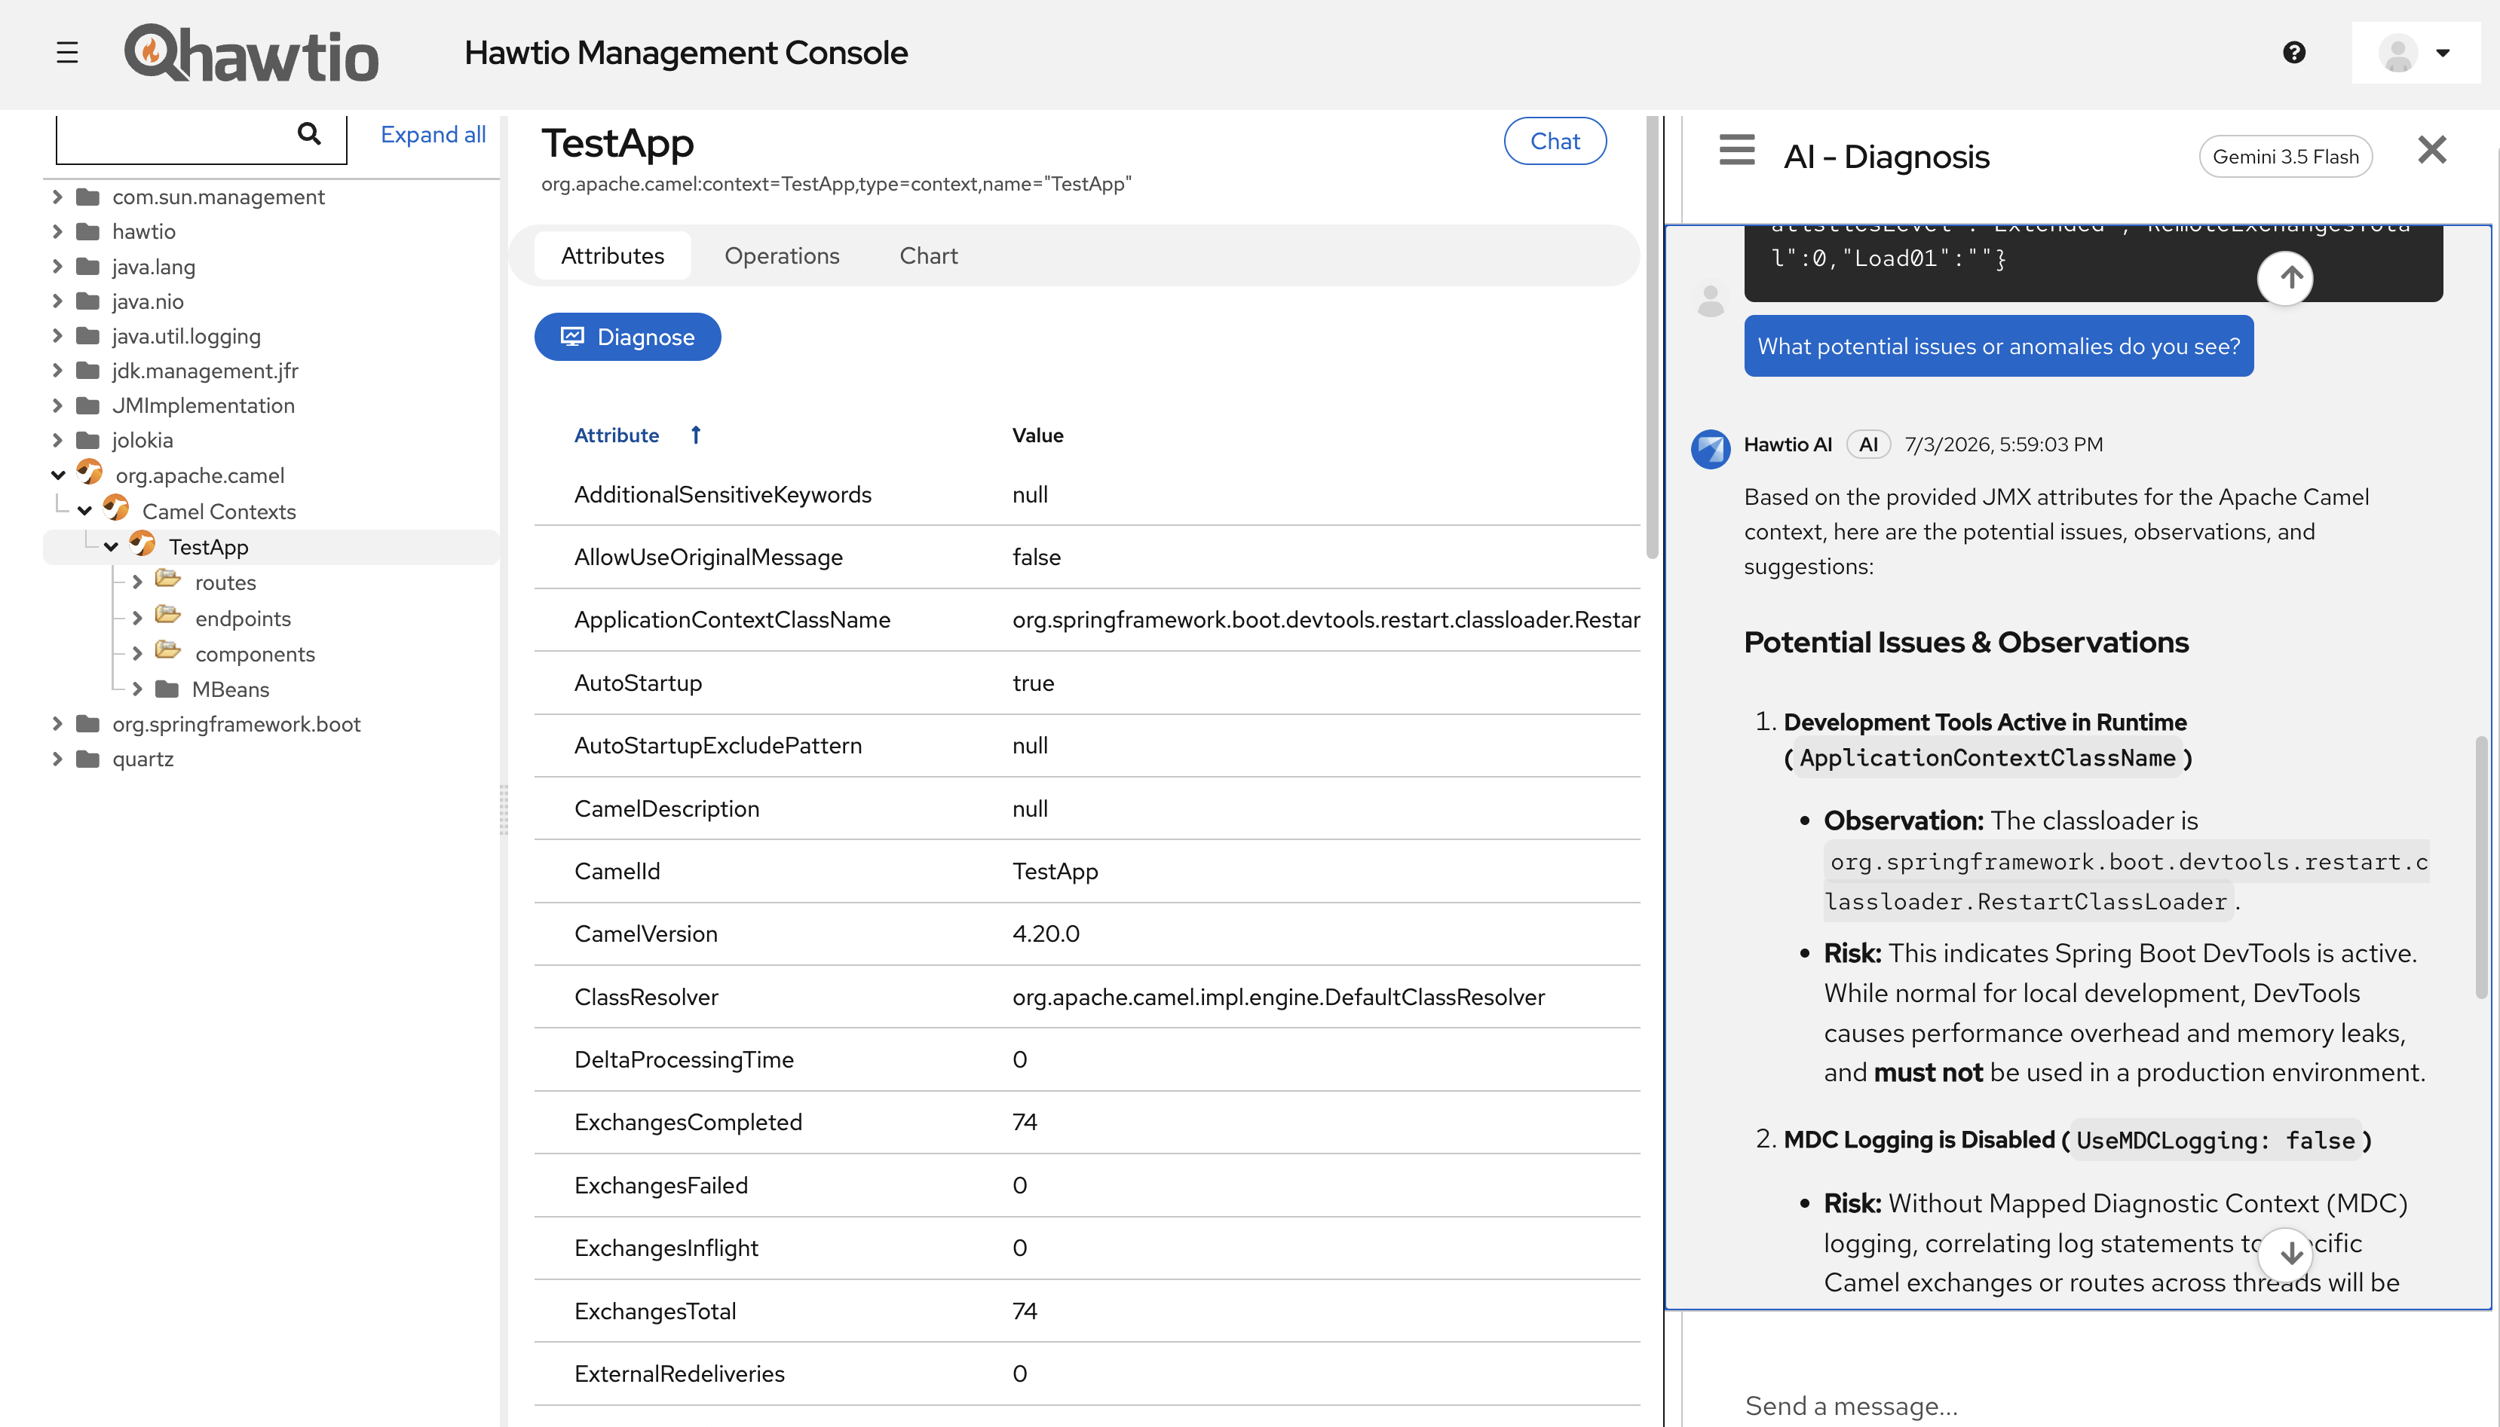This screenshot has width=2500, height=1427.
Task: Switch to the Chart tab
Action: pyautogui.click(x=928, y=256)
